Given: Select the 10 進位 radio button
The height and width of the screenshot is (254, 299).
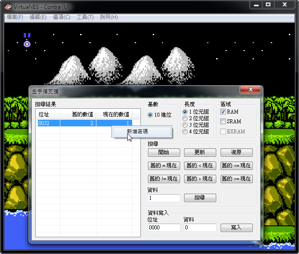Looking at the screenshot, I should click(x=159, y=115).
